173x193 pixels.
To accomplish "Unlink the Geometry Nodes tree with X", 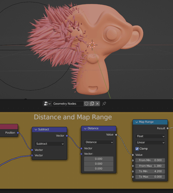I will 97,104.
